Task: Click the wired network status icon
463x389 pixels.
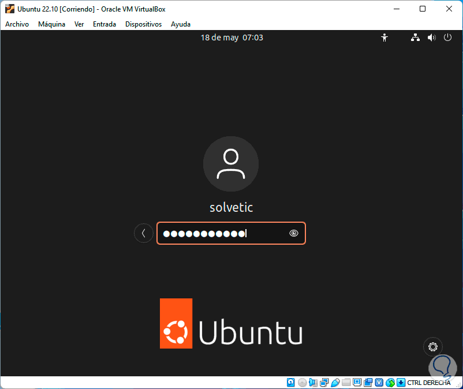Action: click(x=415, y=38)
